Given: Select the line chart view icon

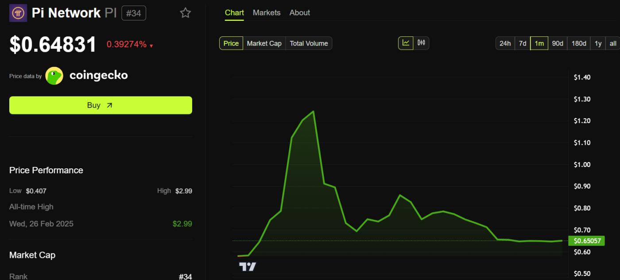Looking at the screenshot, I should (406, 43).
